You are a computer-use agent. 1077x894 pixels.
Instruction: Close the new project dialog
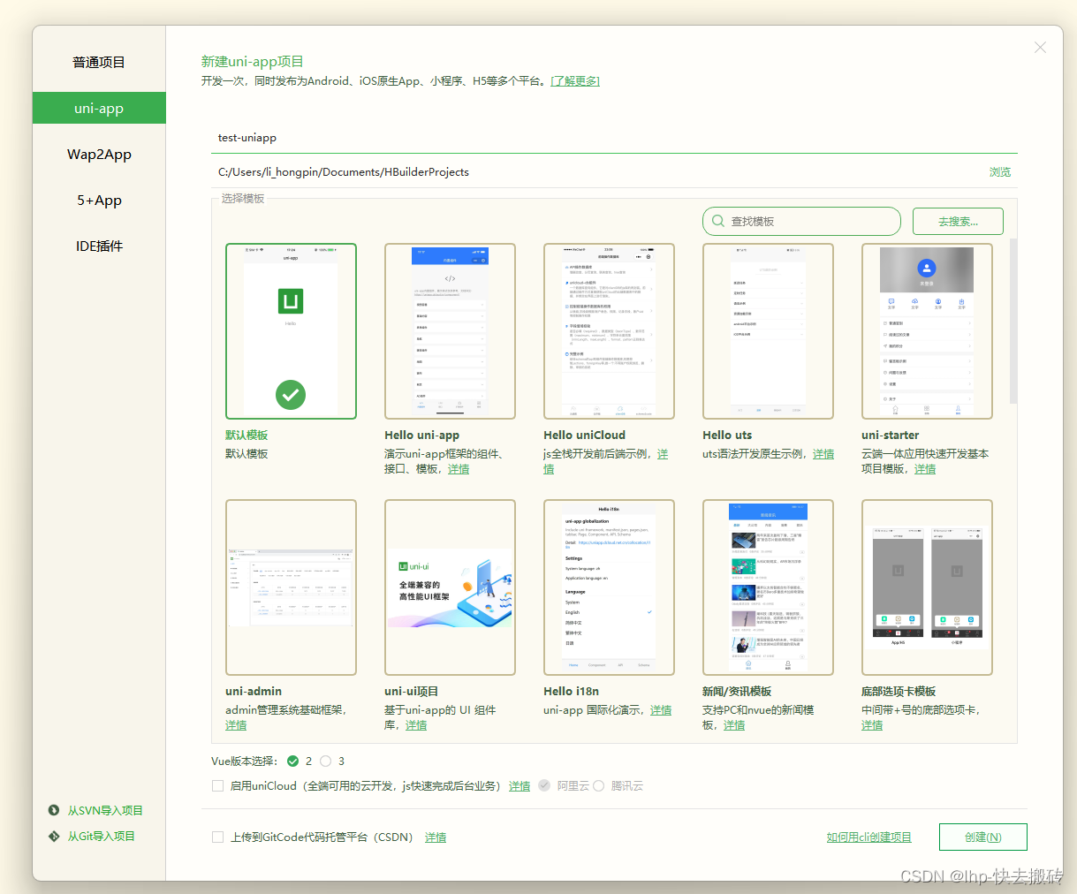(x=1040, y=48)
